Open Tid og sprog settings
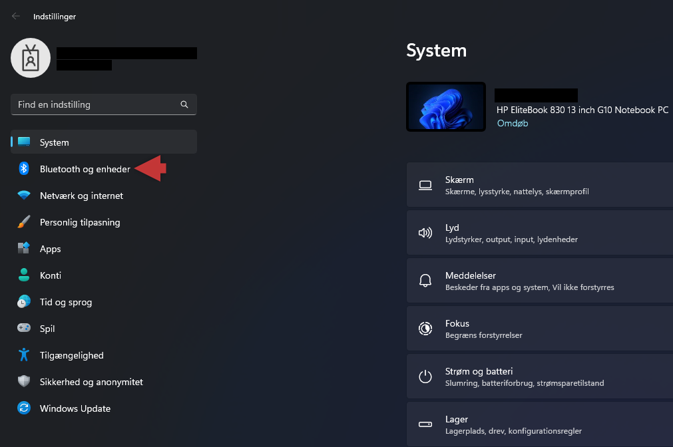 pos(104,301)
